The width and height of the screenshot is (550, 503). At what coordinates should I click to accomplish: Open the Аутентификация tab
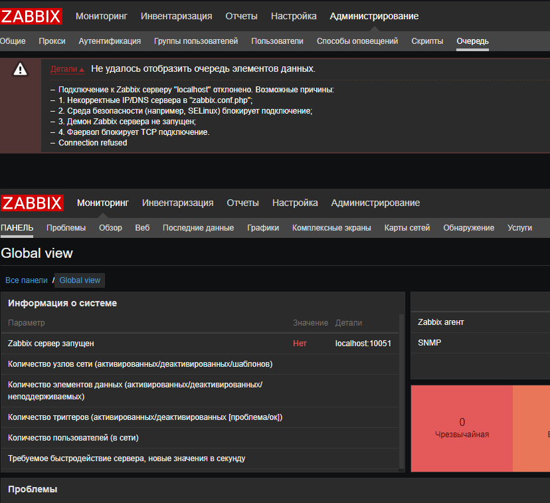coord(110,41)
